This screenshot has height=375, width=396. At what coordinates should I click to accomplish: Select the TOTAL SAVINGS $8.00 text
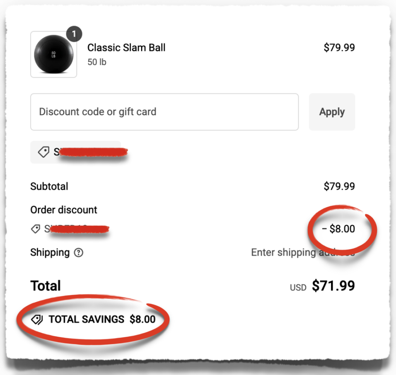pos(102,319)
